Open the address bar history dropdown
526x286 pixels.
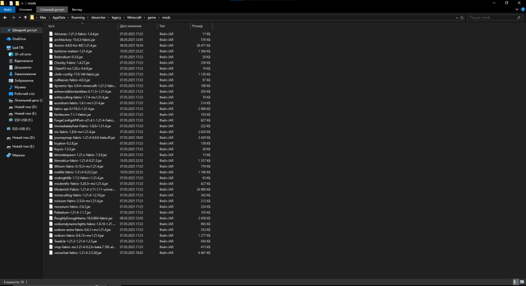457,17
